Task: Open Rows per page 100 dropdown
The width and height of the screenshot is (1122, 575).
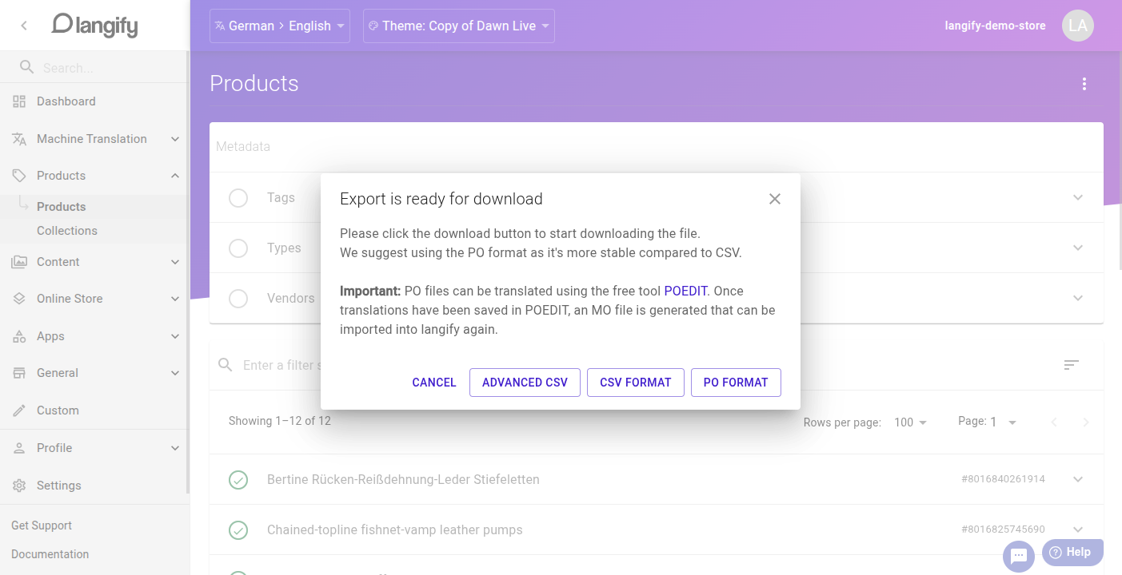Action: click(x=911, y=422)
